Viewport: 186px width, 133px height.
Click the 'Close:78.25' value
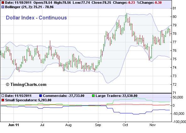pyautogui.click(x=101, y=3)
